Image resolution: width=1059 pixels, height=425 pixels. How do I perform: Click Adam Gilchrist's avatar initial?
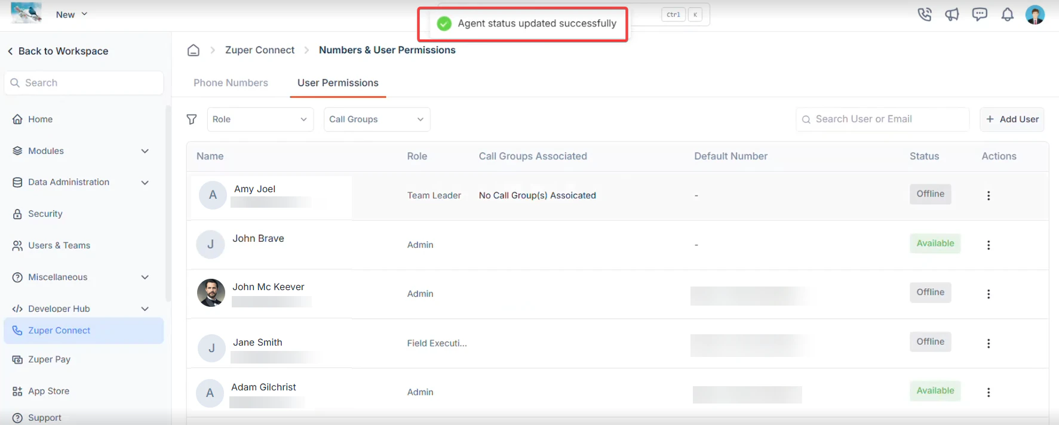coord(210,393)
